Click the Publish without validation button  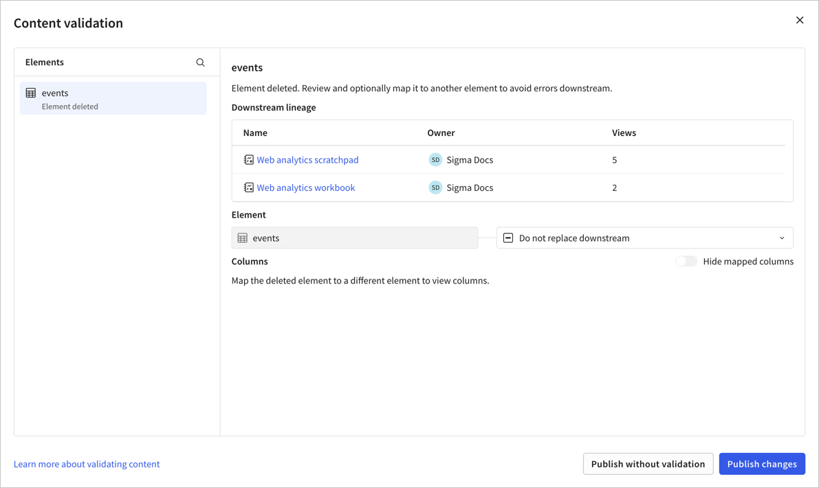(x=648, y=464)
